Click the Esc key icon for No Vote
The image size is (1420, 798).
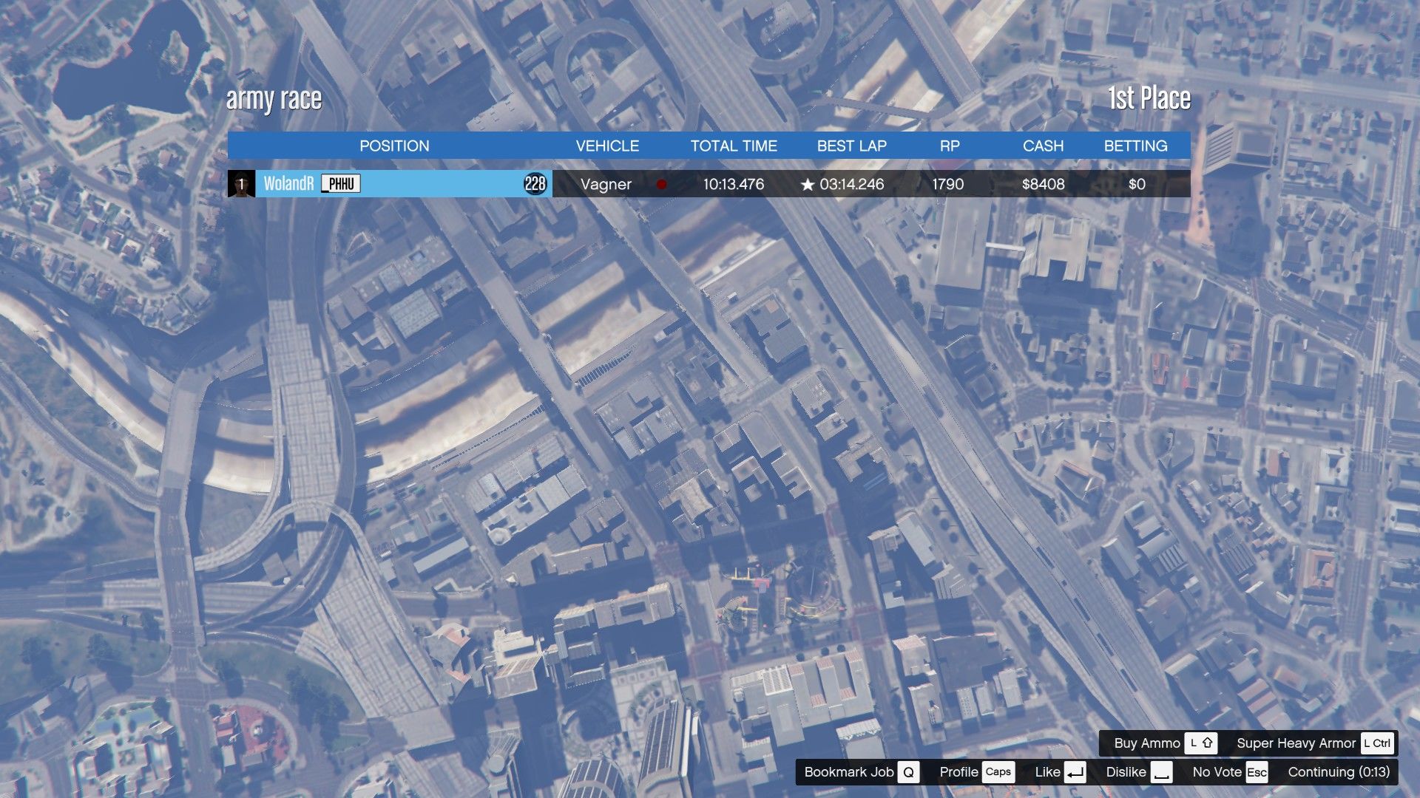click(x=1257, y=772)
